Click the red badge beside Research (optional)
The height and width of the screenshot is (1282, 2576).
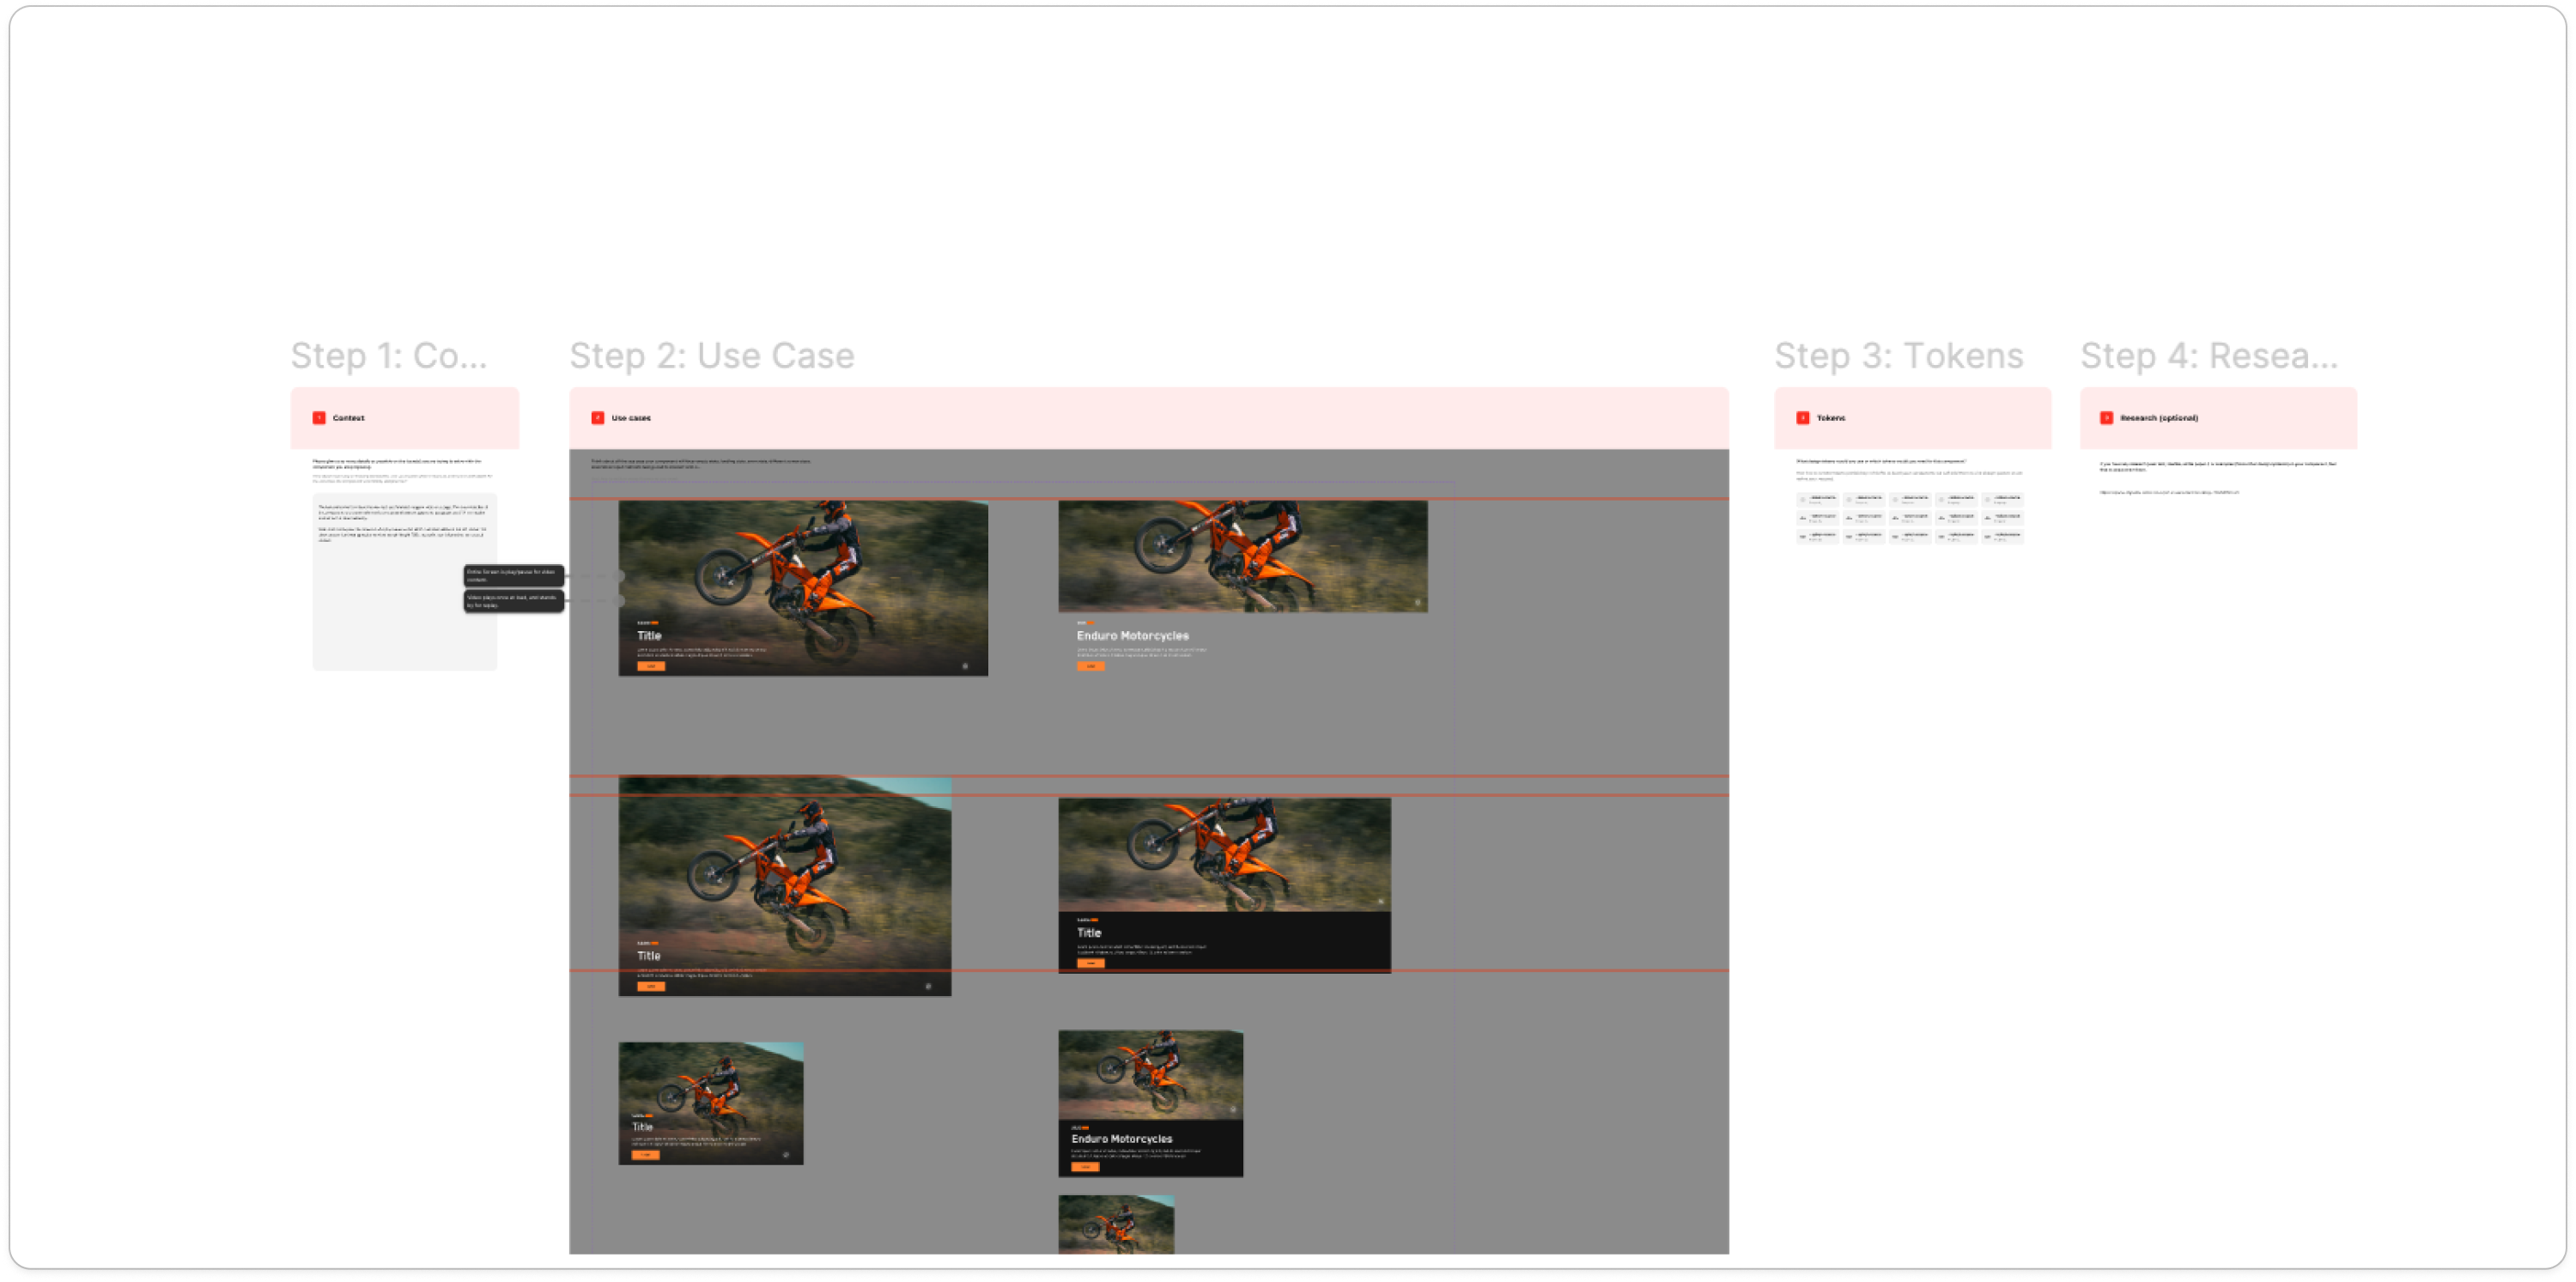point(2107,418)
